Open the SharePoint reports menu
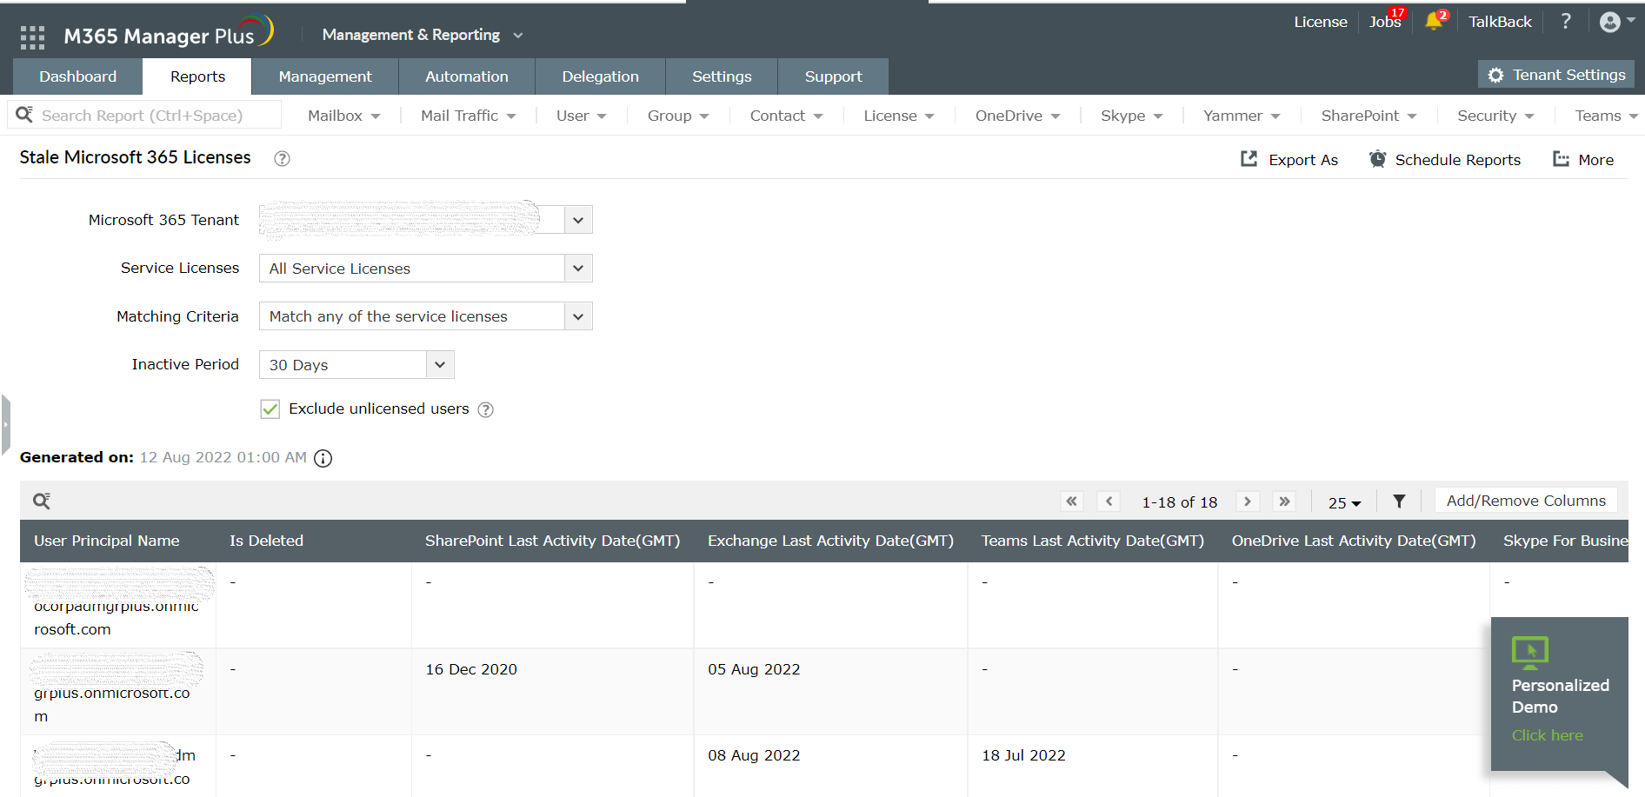 tap(1369, 116)
